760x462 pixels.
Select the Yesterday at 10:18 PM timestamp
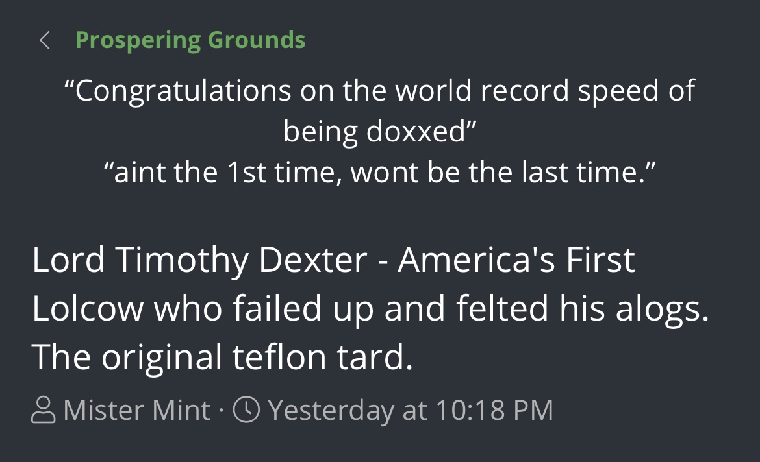(x=411, y=411)
